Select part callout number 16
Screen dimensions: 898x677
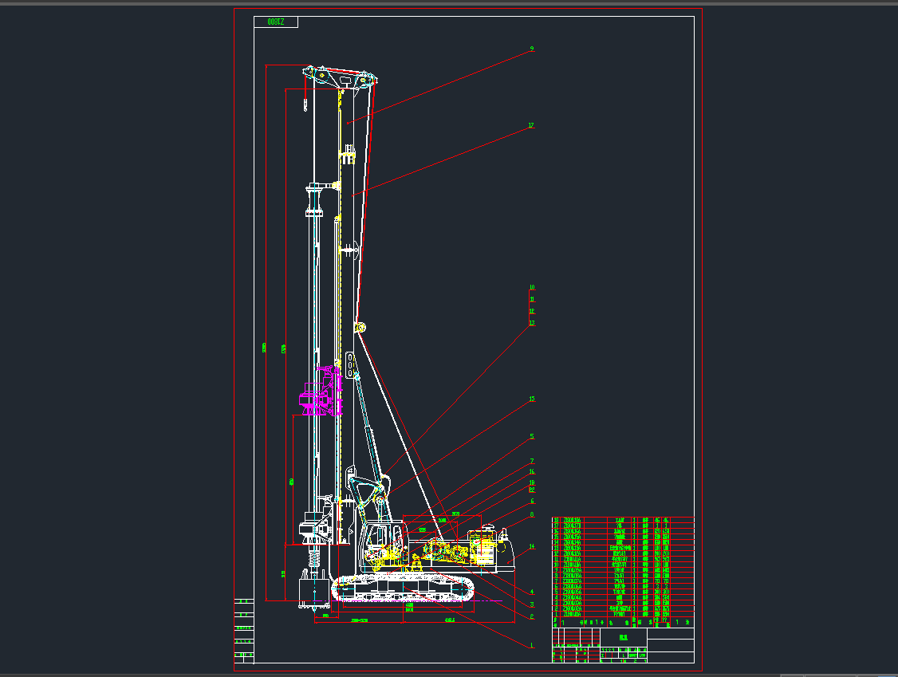pos(532,472)
